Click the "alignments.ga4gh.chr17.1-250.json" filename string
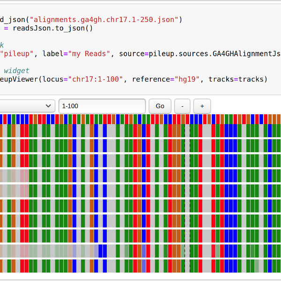281x281 pixels. [x=106, y=20]
